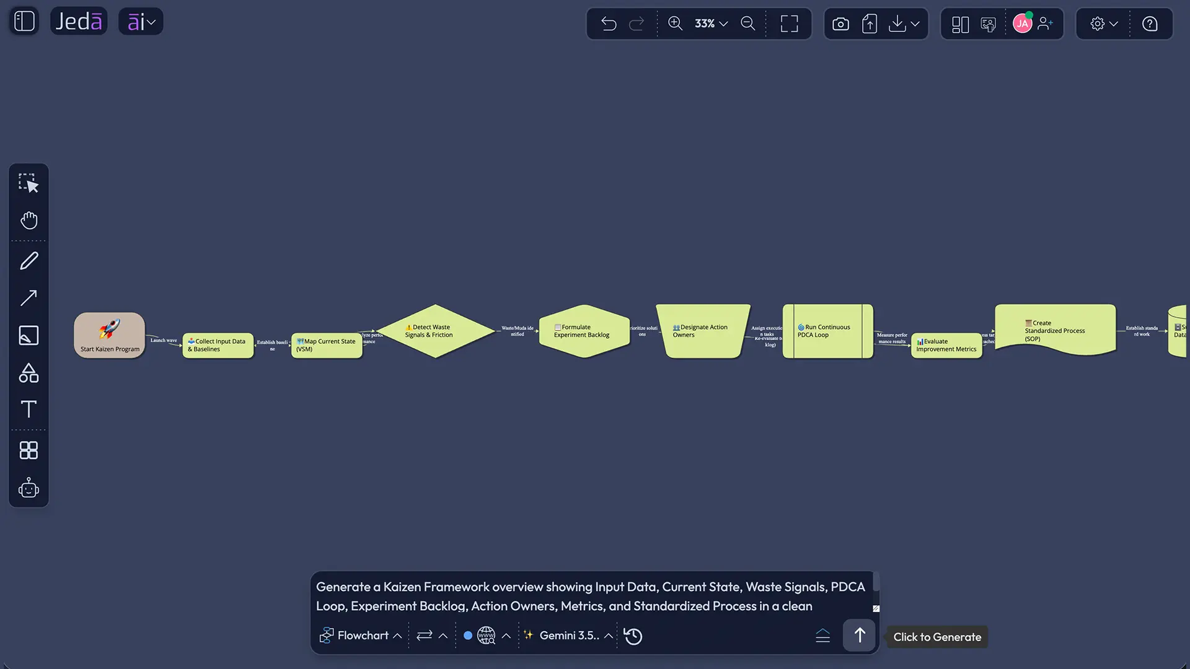Select the Detect Waste Signals diamond node
This screenshot has height=669, width=1190.
coord(435,331)
